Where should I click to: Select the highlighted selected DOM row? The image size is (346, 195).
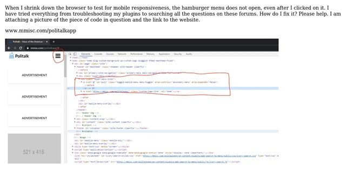[x=173, y=88]
